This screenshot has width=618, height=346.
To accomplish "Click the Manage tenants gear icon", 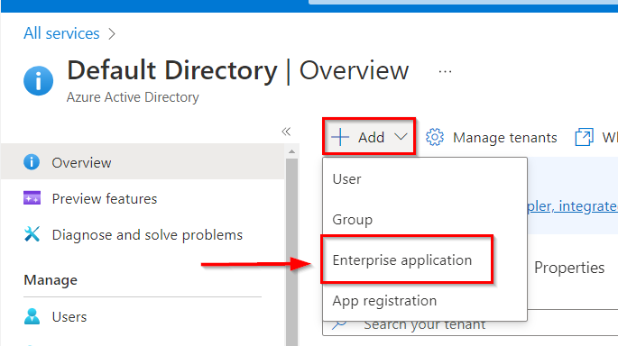I will (435, 137).
